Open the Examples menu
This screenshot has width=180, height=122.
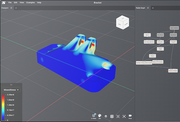tap(30, 3)
